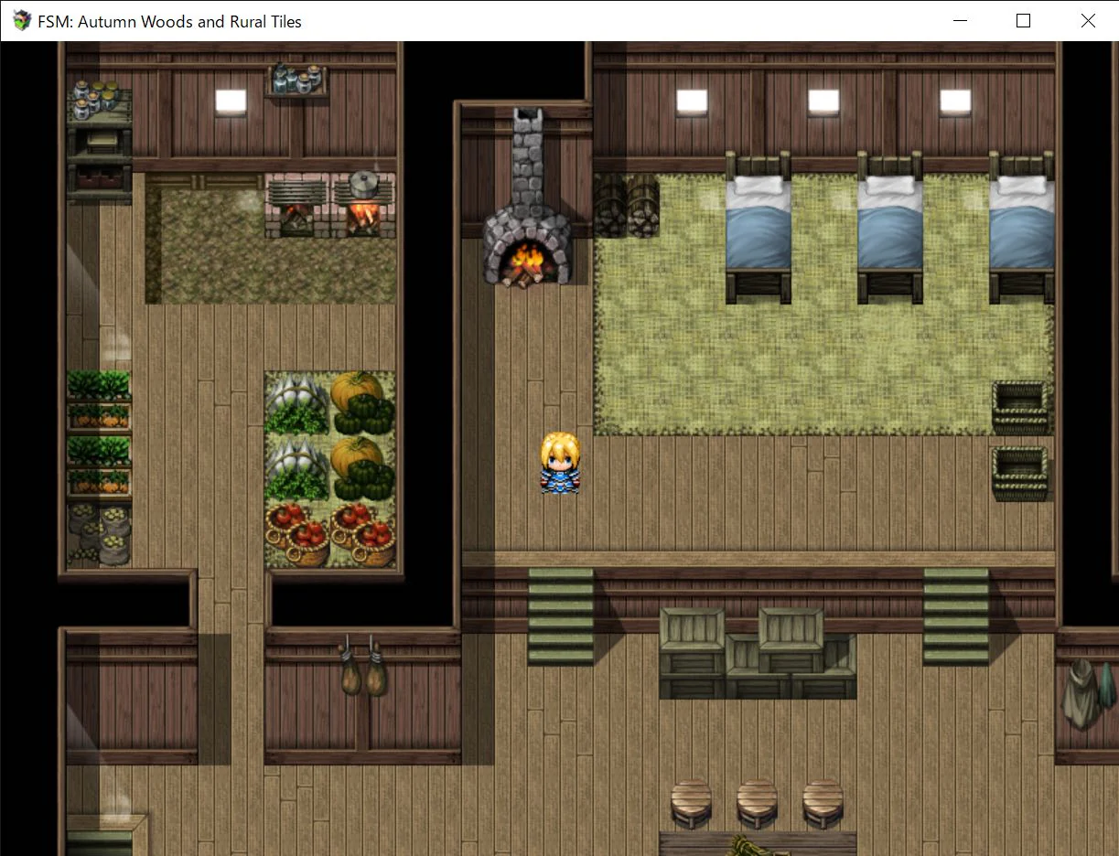Click the lower wicker basket on the floor

tap(1021, 473)
